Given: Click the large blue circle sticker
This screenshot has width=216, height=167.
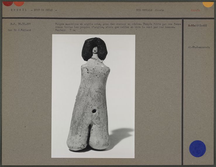Looking at the screenshot, I should (x=197, y=149).
